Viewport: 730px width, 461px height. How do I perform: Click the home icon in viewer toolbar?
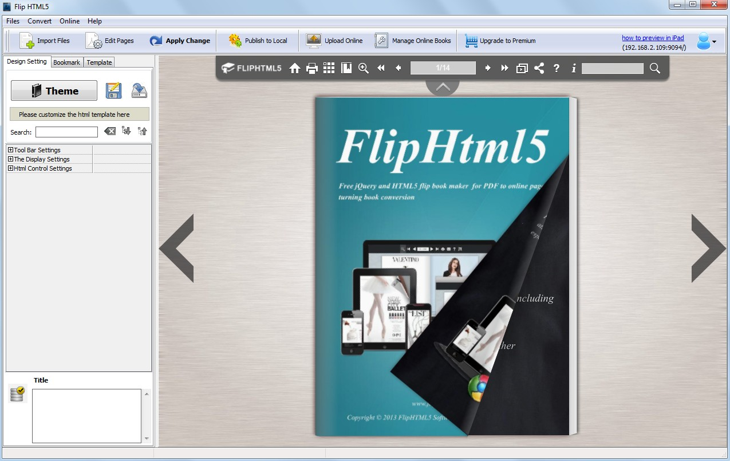coord(295,69)
